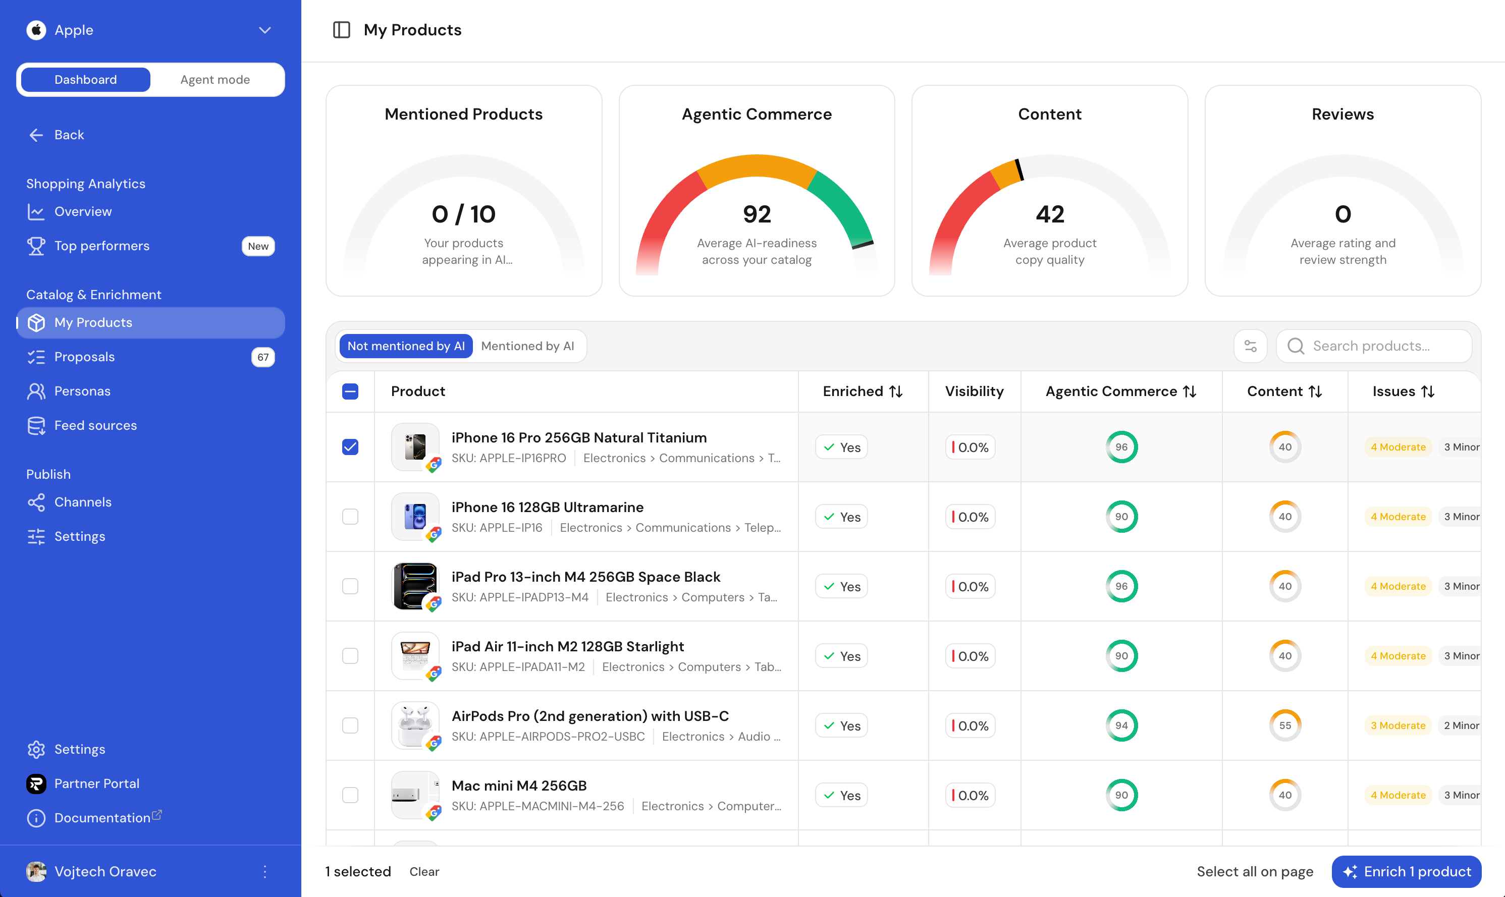Click Content gauge showing 42
This screenshot has width=1505, height=897.
coord(1049,213)
